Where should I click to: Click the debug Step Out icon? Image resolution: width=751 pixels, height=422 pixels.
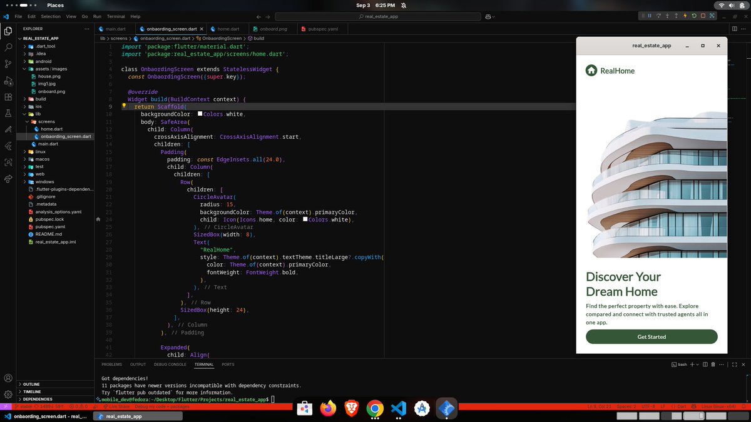[676, 16]
